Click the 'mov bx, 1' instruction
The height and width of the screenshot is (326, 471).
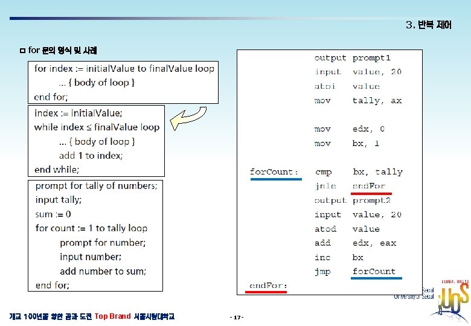[x=347, y=144]
